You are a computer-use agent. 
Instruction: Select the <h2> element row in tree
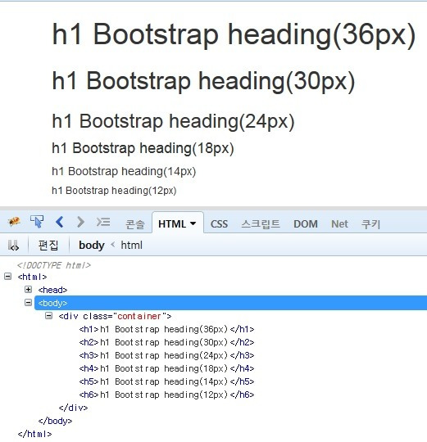tap(166, 342)
